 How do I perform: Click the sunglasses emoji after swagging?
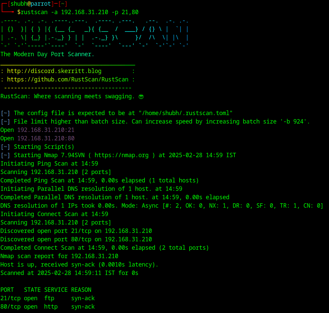click(x=141, y=97)
